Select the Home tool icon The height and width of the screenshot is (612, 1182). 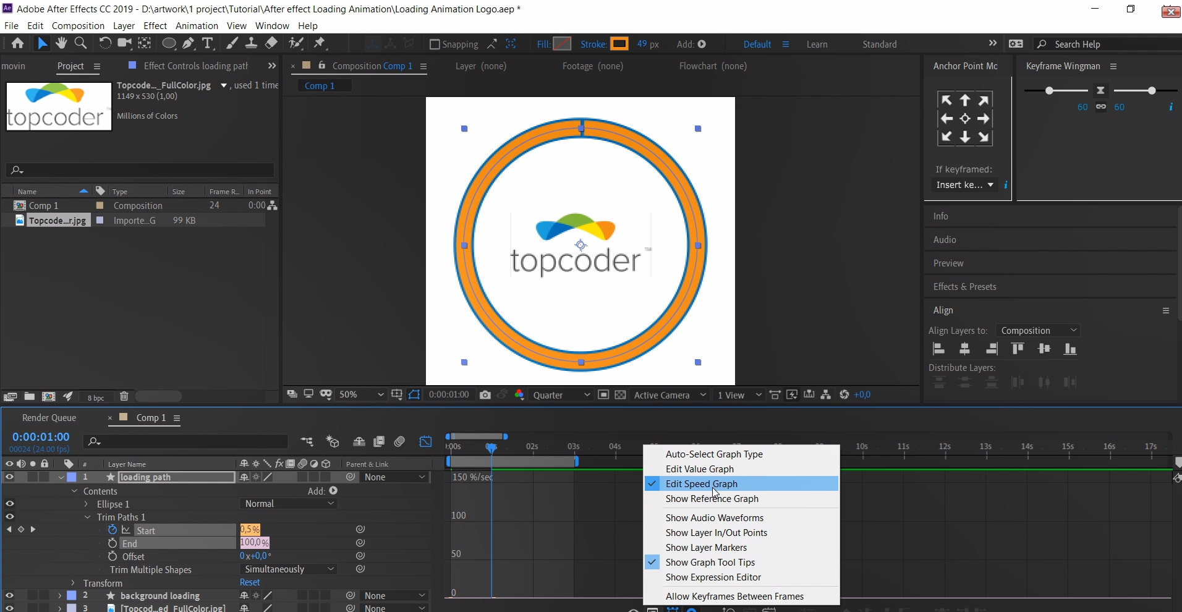coord(17,43)
